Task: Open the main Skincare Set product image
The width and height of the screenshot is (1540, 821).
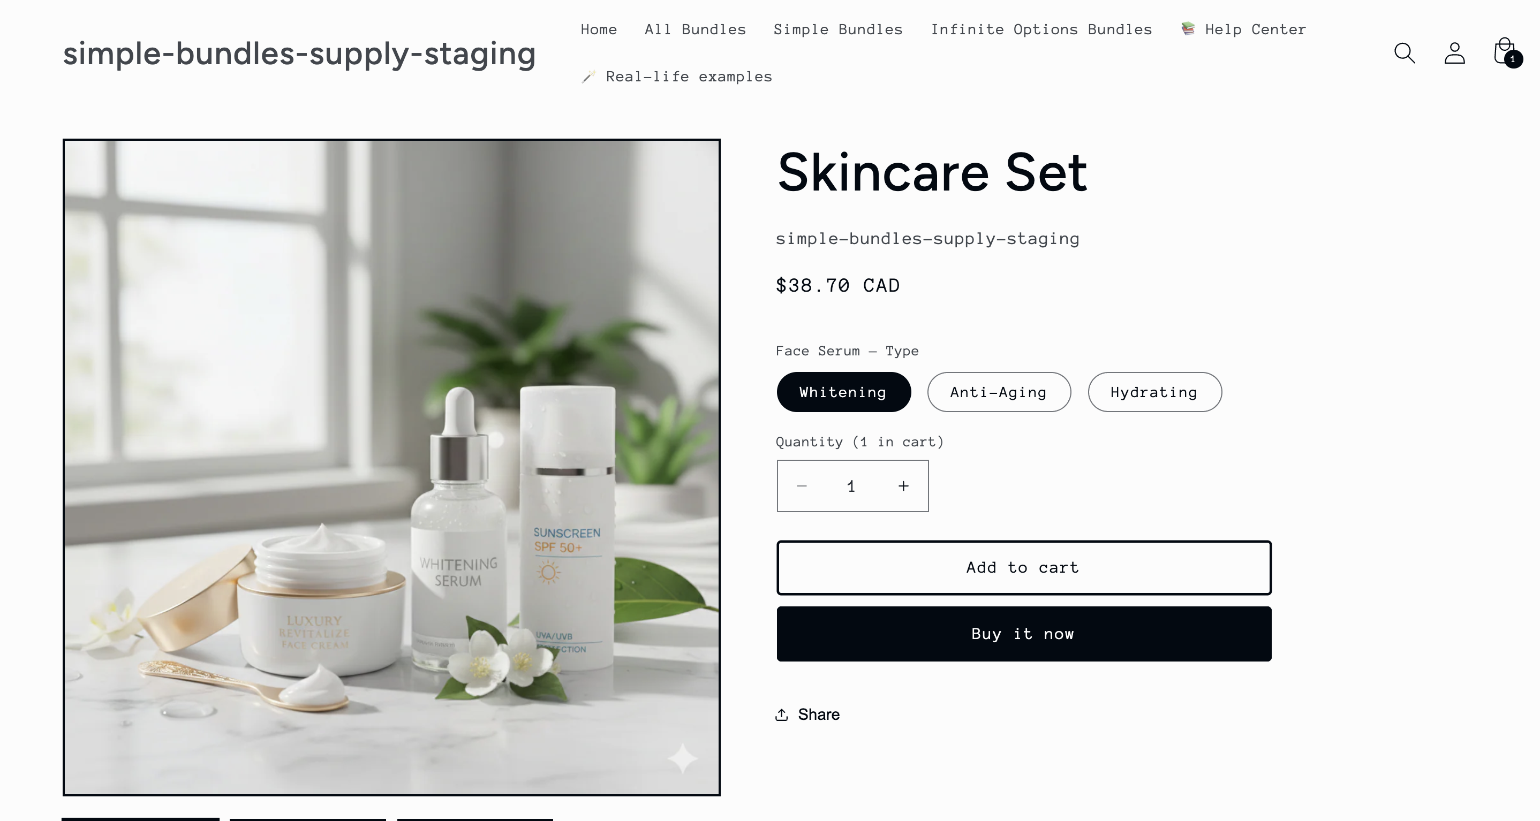Action: [391, 467]
